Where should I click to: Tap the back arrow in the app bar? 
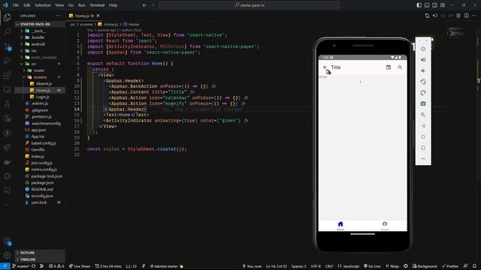click(325, 67)
